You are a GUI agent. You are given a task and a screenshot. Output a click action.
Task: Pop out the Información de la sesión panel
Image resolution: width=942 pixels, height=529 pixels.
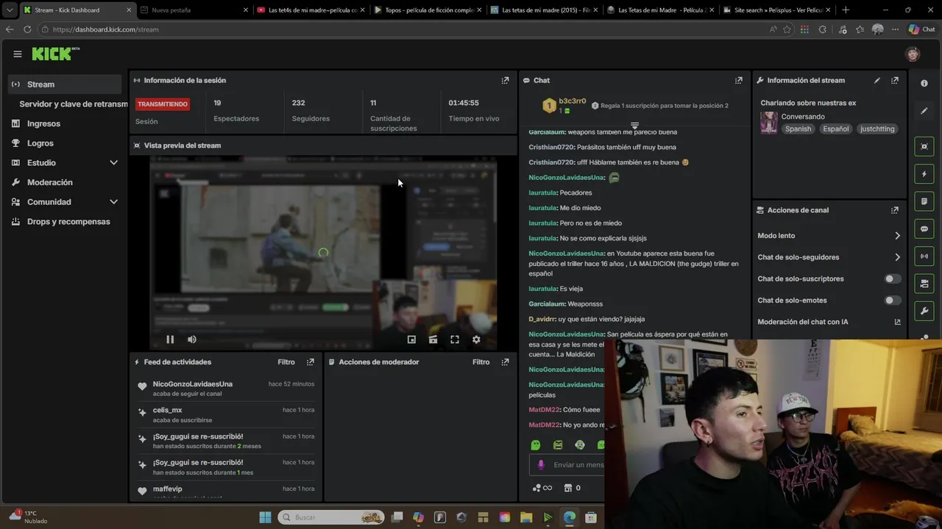[505, 80]
